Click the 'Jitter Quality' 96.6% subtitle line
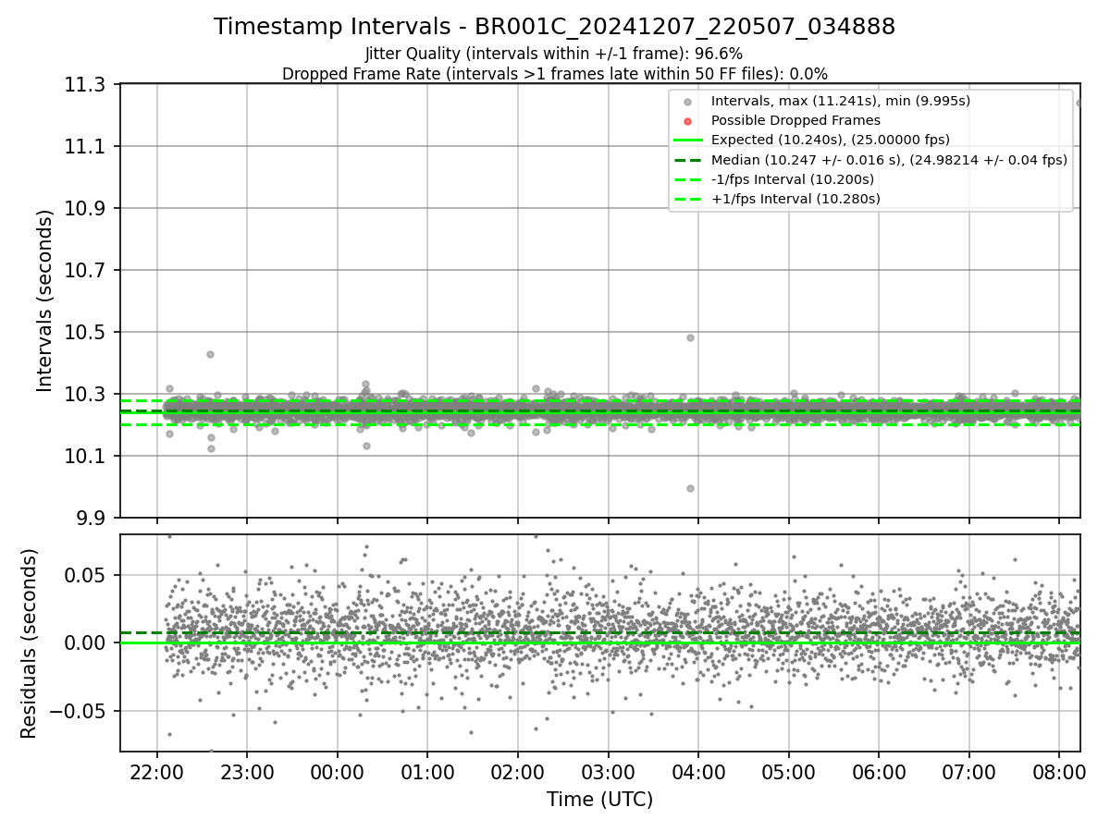The image size is (1110, 832). coord(554,54)
